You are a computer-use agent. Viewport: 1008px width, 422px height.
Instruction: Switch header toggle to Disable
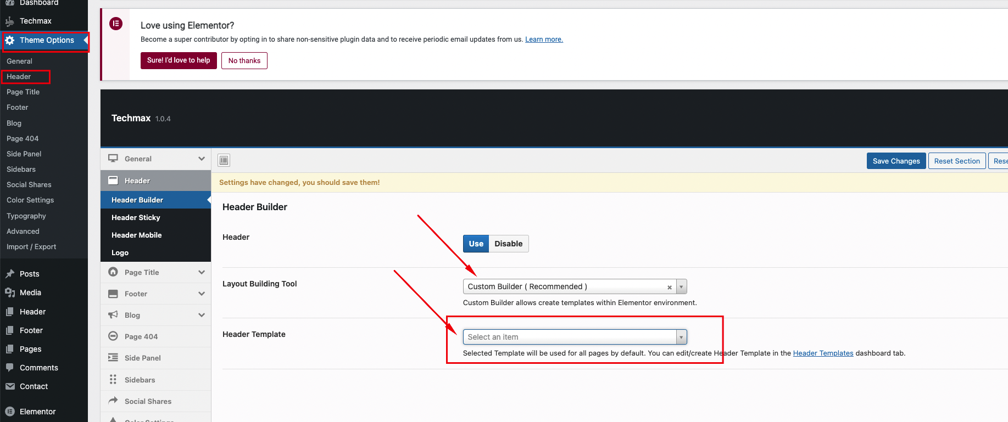coord(509,244)
